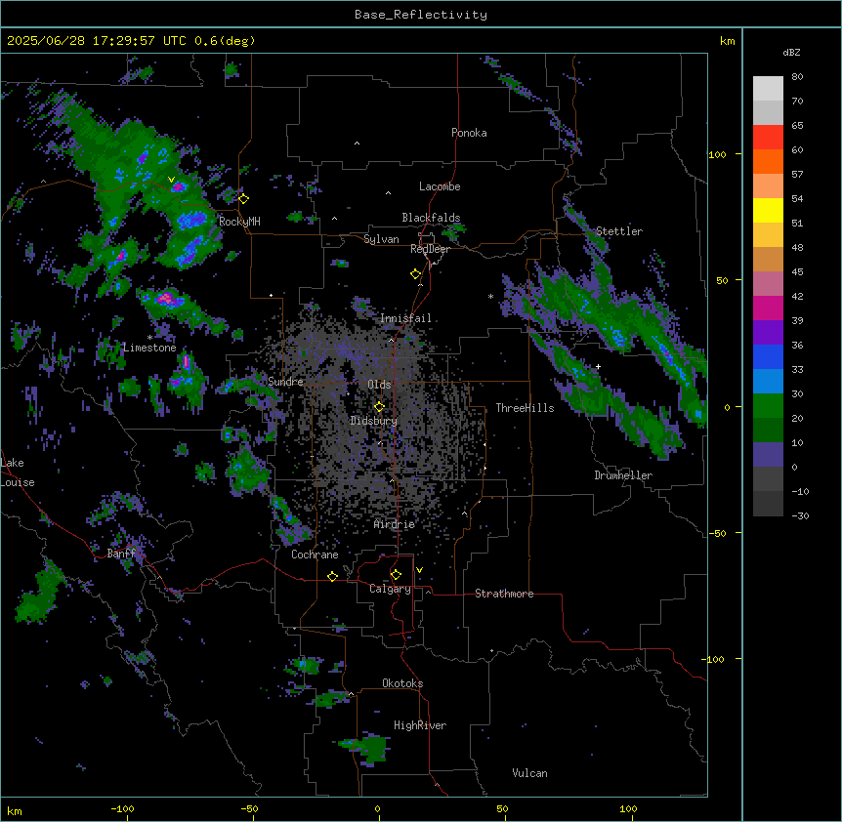Viewport: 842px width, 822px height.
Task: Click the Sundre label
Action: (x=285, y=382)
